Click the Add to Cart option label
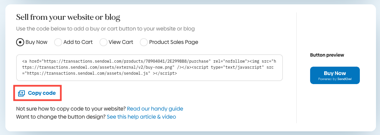 [x=78, y=42]
